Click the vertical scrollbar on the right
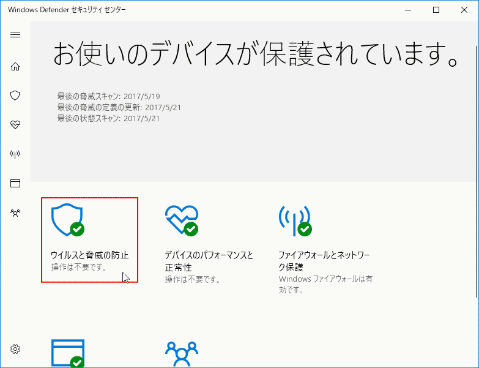 pyautogui.click(x=477, y=171)
